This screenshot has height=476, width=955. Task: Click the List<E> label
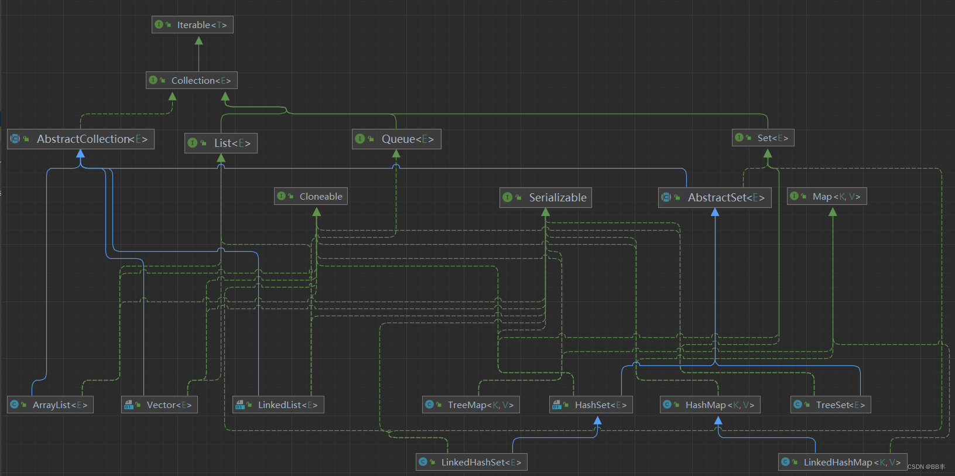pos(232,143)
